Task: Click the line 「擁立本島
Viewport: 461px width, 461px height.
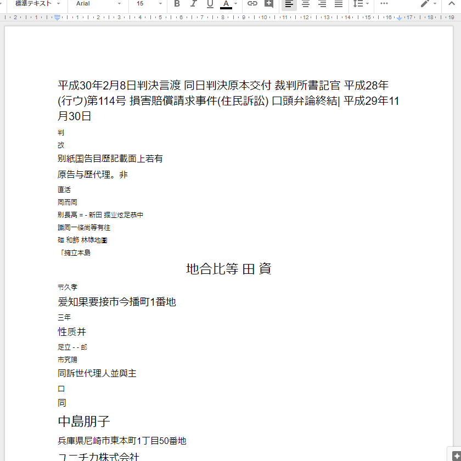Action: [x=74, y=253]
